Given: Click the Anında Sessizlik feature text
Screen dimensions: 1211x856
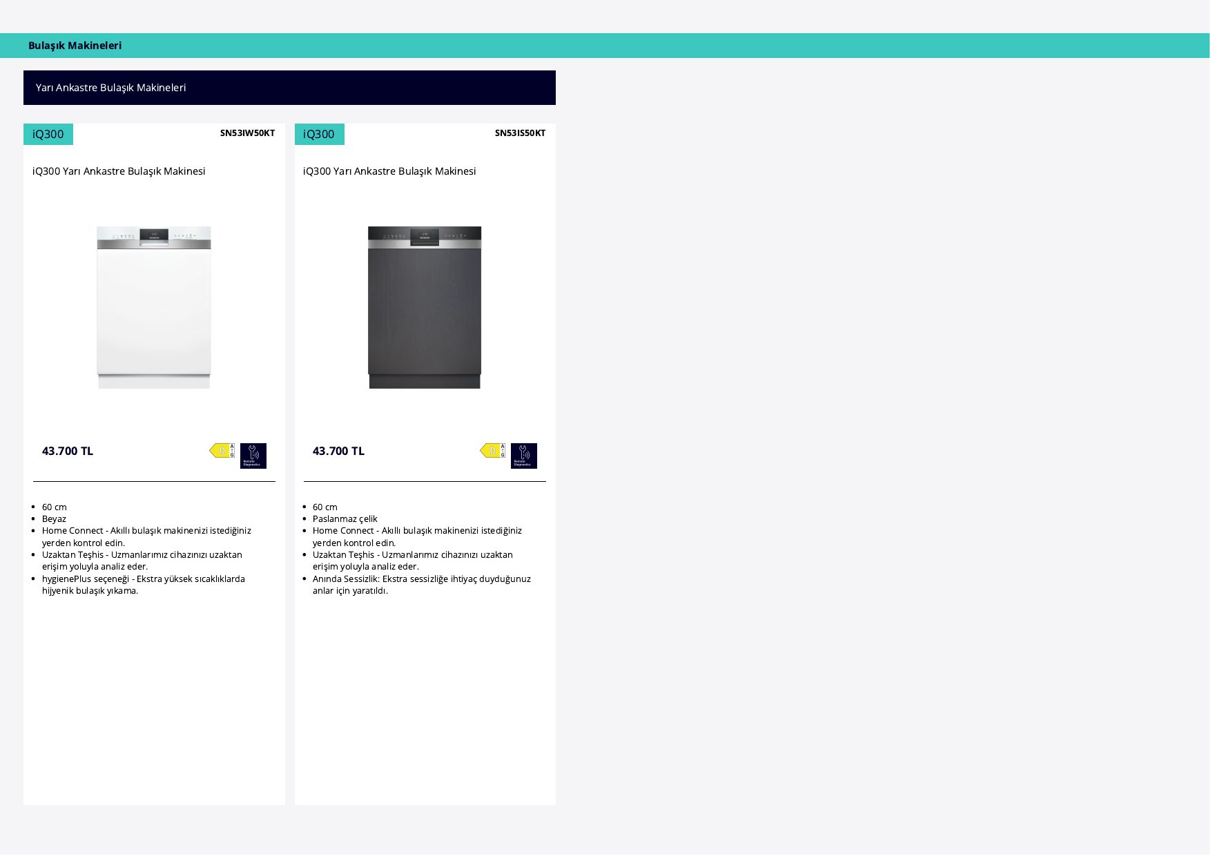Looking at the screenshot, I should coord(422,585).
